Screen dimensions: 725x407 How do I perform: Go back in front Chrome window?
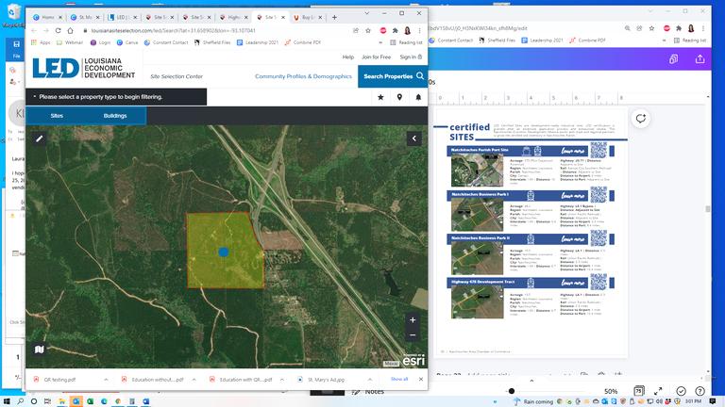[x=34, y=30]
